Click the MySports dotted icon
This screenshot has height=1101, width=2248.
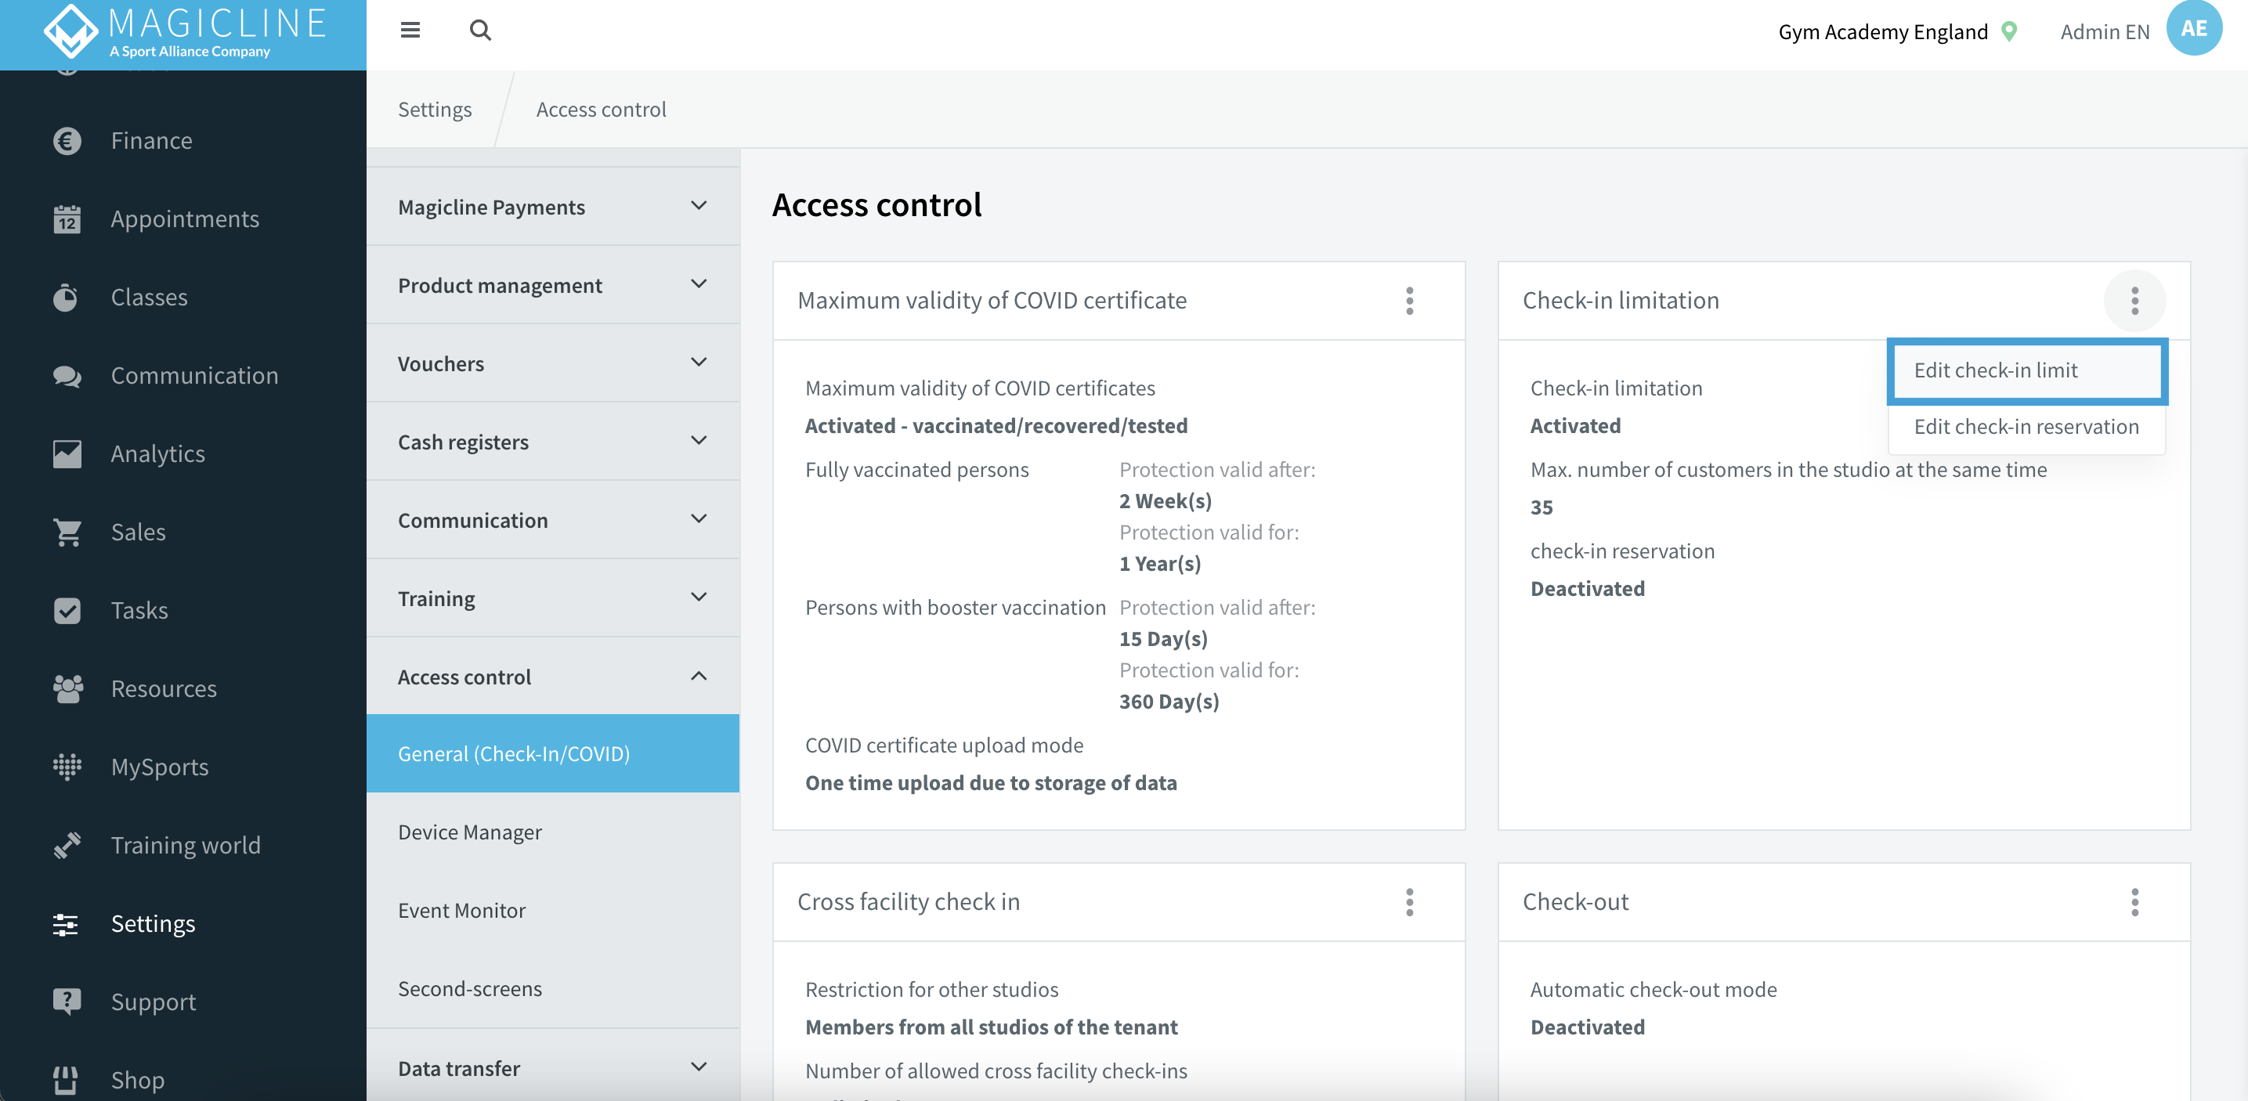point(67,767)
